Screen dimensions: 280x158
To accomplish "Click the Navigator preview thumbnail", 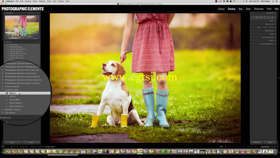I will [22, 27].
